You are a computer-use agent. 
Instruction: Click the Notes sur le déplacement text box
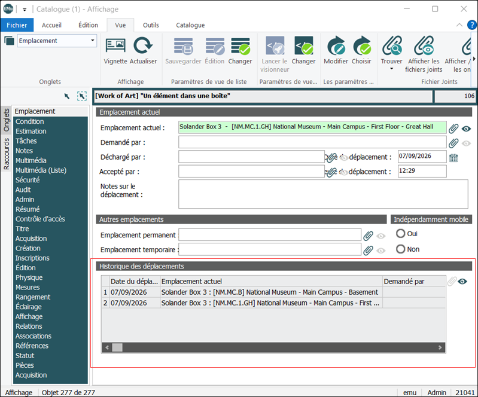click(x=323, y=194)
